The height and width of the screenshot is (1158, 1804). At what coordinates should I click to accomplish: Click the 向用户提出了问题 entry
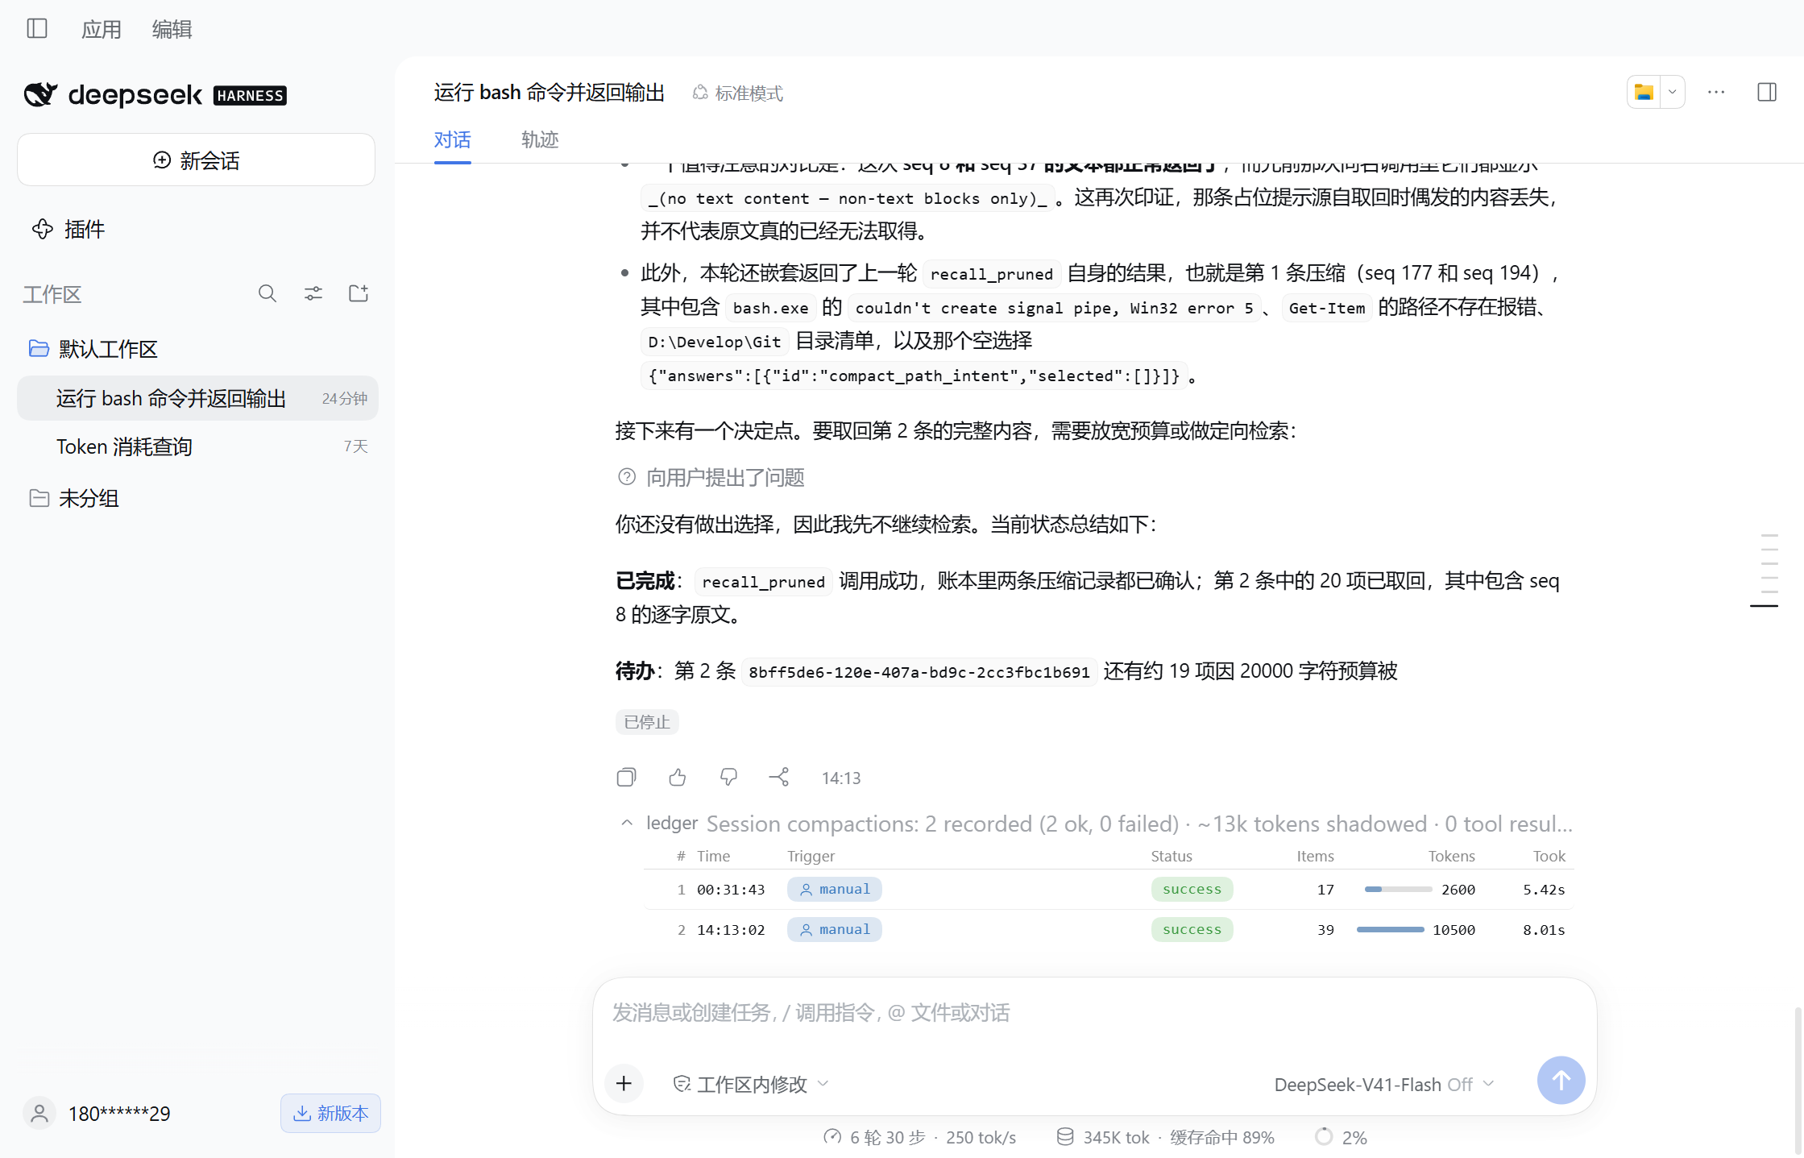click(711, 478)
